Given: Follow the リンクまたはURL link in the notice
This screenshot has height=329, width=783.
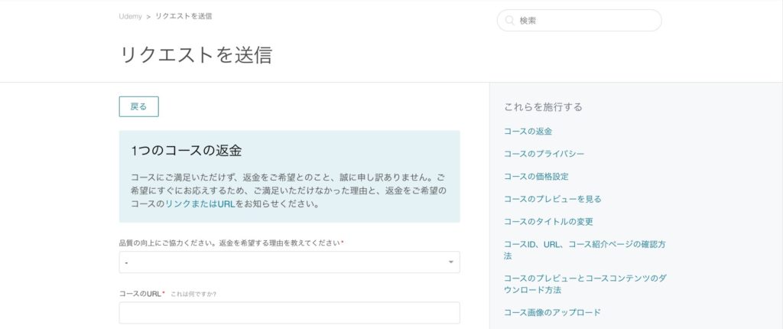Looking at the screenshot, I should (200, 204).
